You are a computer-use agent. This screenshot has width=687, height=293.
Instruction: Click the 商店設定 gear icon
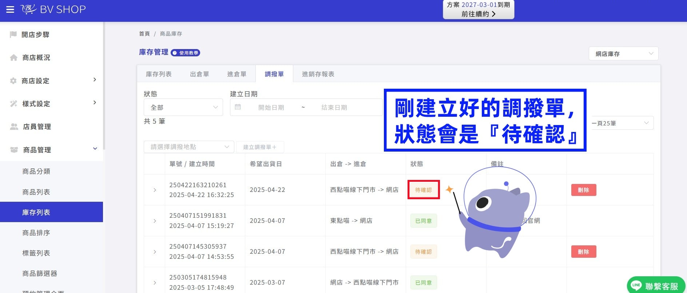coord(13,81)
